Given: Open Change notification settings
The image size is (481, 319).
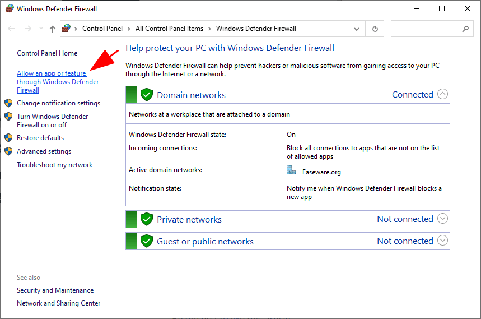Looking at the screenshot, I should click(58, 103).
